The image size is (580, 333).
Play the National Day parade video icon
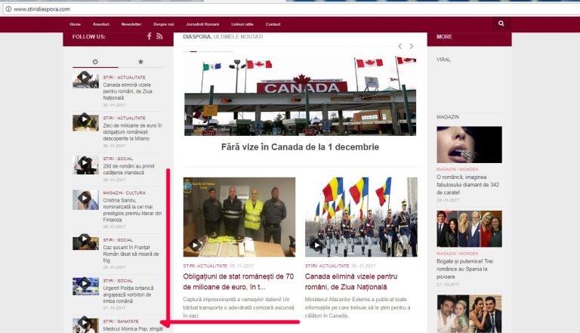(x=317, y=245)
